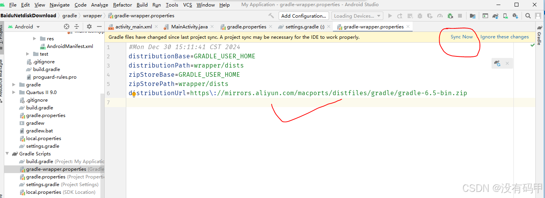Screen dimensions: 545x198
Task: Click the Project panel vertical scrollbar
Action: tap(102, 146)
